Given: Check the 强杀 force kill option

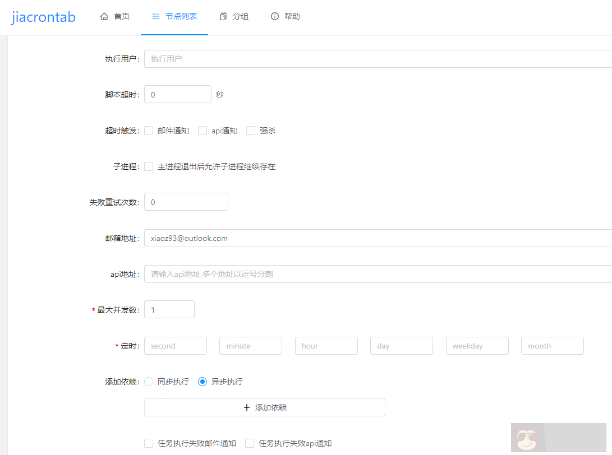Looking at the screenshot, I should [251, 131].
